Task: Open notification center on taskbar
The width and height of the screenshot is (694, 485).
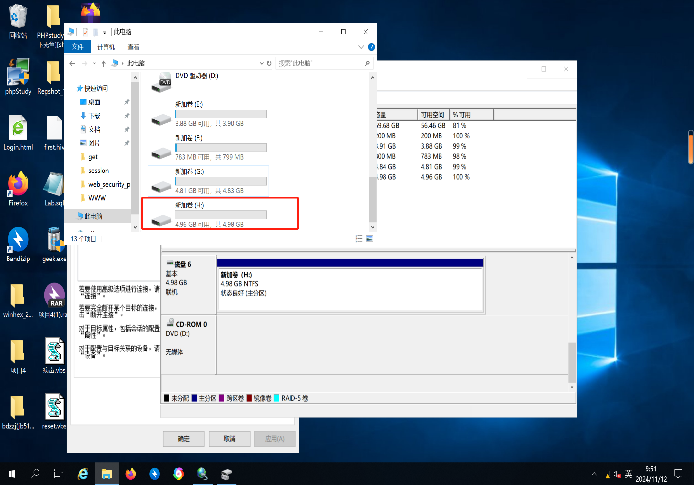Action: [x=678, y=474]
